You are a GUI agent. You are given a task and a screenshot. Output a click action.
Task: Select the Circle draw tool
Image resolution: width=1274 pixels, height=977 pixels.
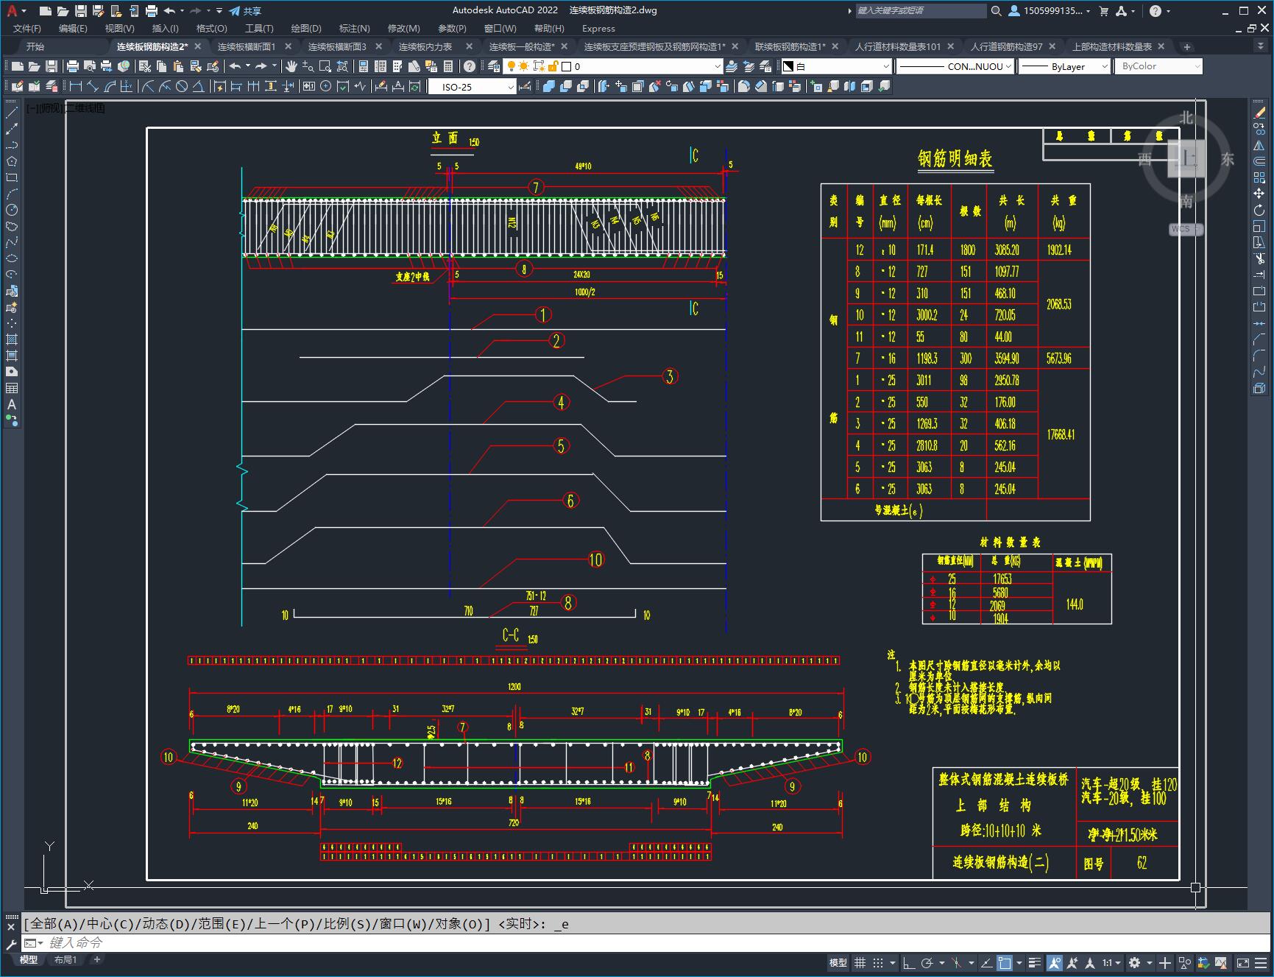[x=11, y=210]
